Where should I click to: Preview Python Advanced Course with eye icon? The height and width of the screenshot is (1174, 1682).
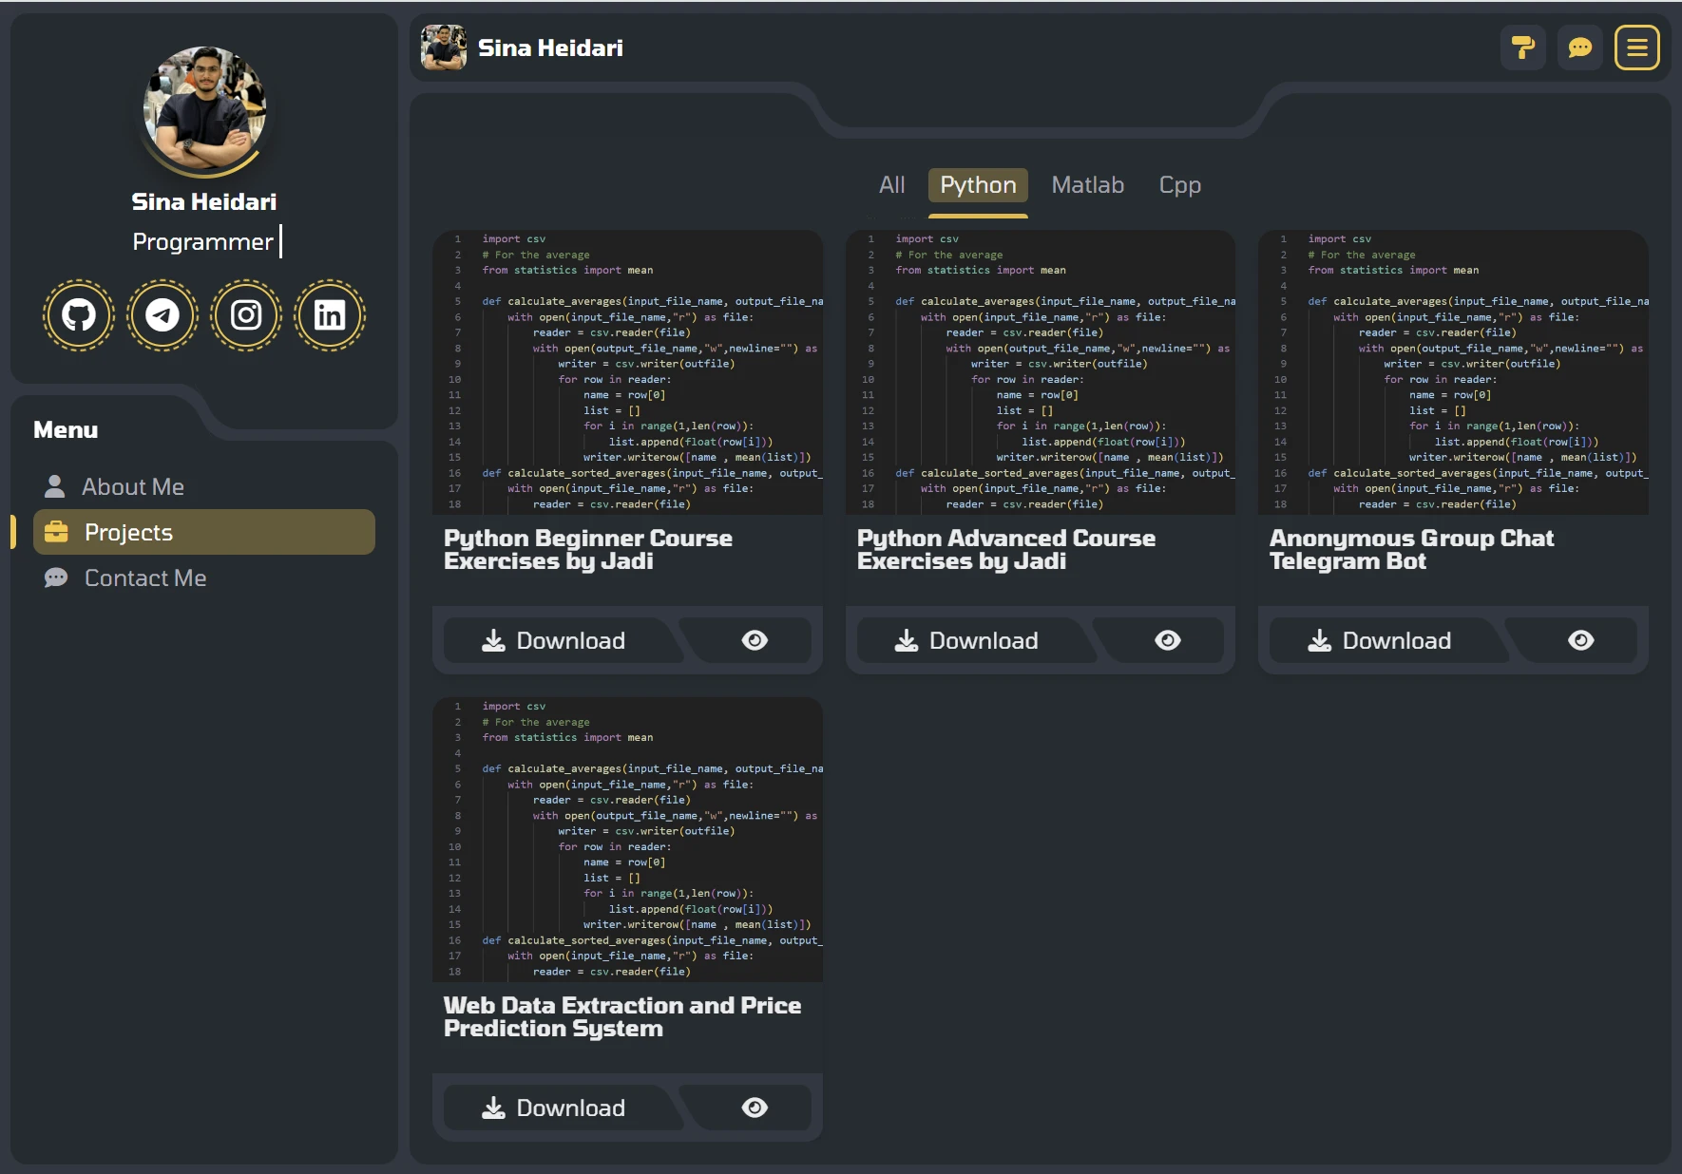(x=1167, y=641)
